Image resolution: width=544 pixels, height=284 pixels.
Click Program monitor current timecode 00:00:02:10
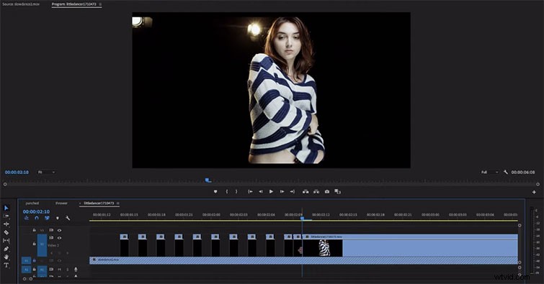(x=17, y=172)
